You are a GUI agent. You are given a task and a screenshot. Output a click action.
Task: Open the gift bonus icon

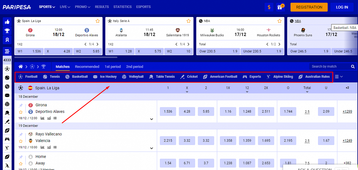click(280, 7)
